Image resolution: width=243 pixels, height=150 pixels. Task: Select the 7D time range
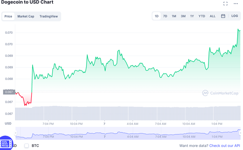point(165,16)
